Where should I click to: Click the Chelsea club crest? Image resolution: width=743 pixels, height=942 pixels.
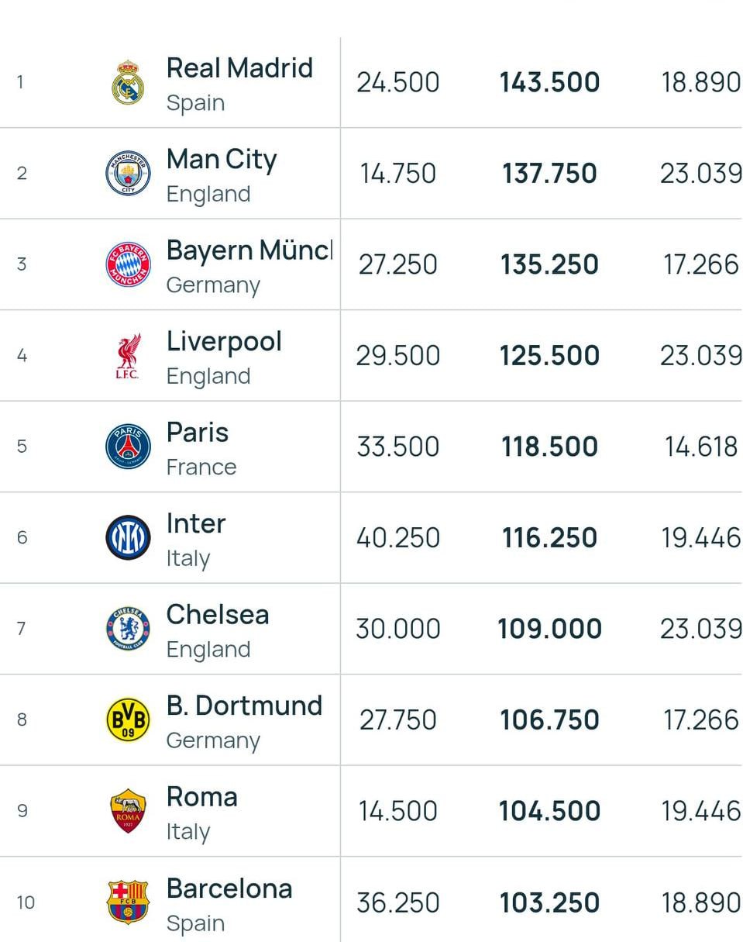[x=128, y=629]
